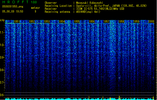This screenshot has width=157, height=100.
Task: Click the 'Receiving Location' label
Action: tap(58, 6)
